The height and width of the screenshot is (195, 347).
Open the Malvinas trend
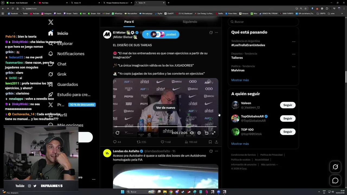[x=238, y=70]
